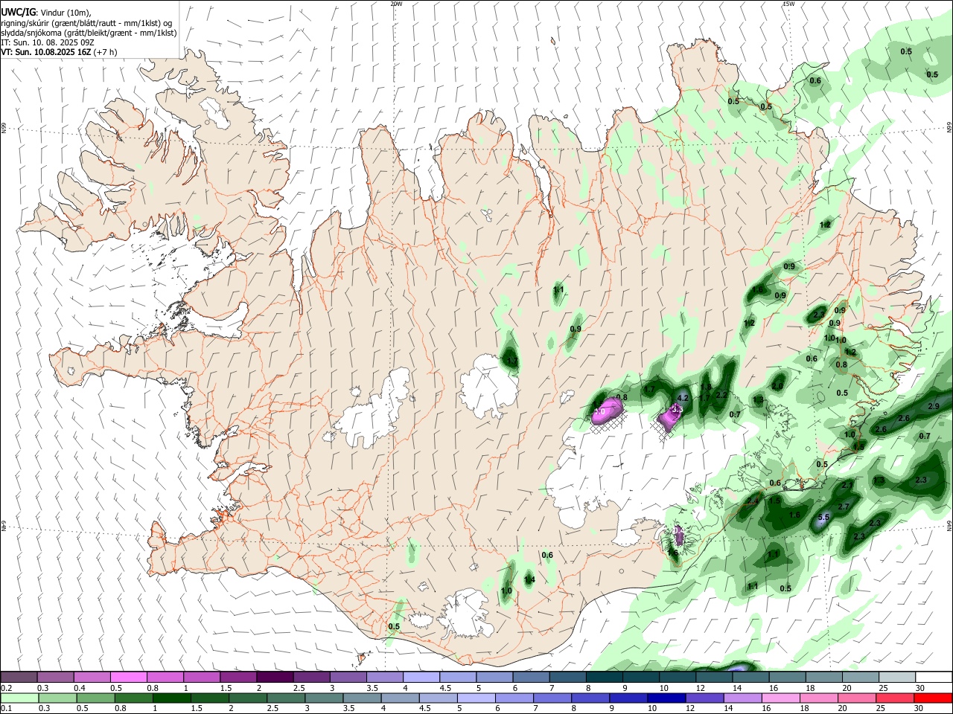Click the dusky purple swatch between 0.2 and 0.3
Screen dimensions: 953x714
coord(19,677)
